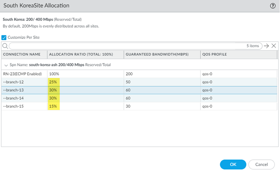Click the search next arrow icon

pyautogui.click(x=266, y=46)
